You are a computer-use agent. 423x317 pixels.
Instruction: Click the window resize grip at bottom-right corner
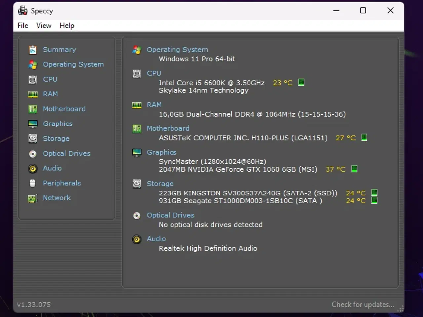click(x=400, y=309)
